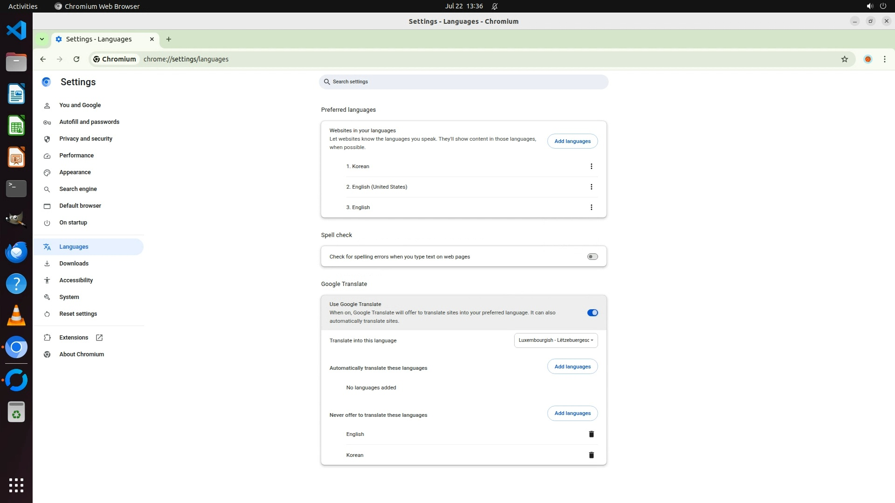Click the profile avatar icon
The image size is (895, 503).
(x=867, y=59)
